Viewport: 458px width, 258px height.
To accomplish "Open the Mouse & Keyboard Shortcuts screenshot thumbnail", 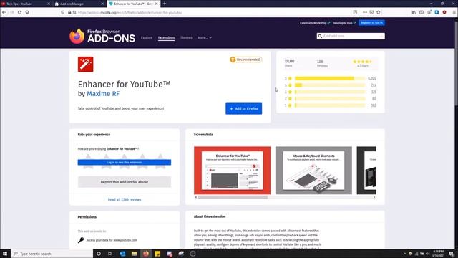I will tap(313, 171).
